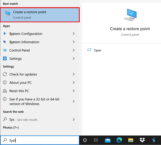Select System Configuration result
The height and width of the screenshot is (145, 161).
coord(40,34)
